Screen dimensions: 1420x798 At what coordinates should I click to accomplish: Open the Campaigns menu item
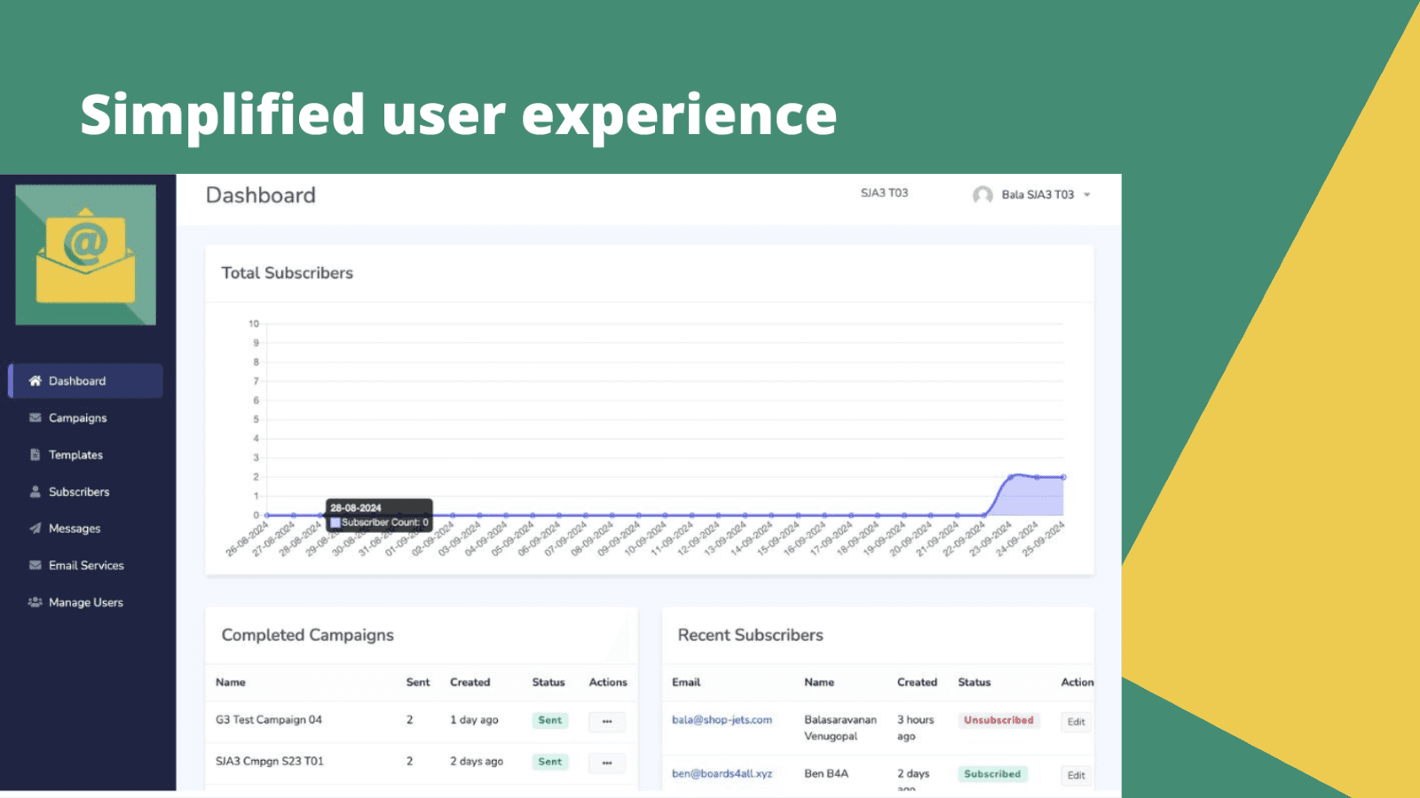(77, 418)
